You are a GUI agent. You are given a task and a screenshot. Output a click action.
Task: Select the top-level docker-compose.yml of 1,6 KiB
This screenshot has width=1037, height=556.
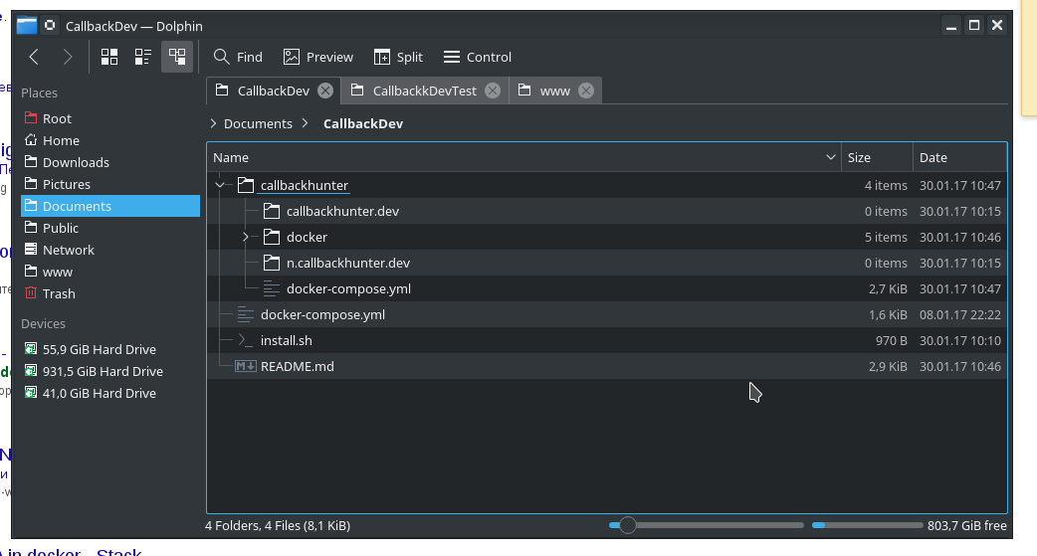pyautogui.click(x=322, y=314)
